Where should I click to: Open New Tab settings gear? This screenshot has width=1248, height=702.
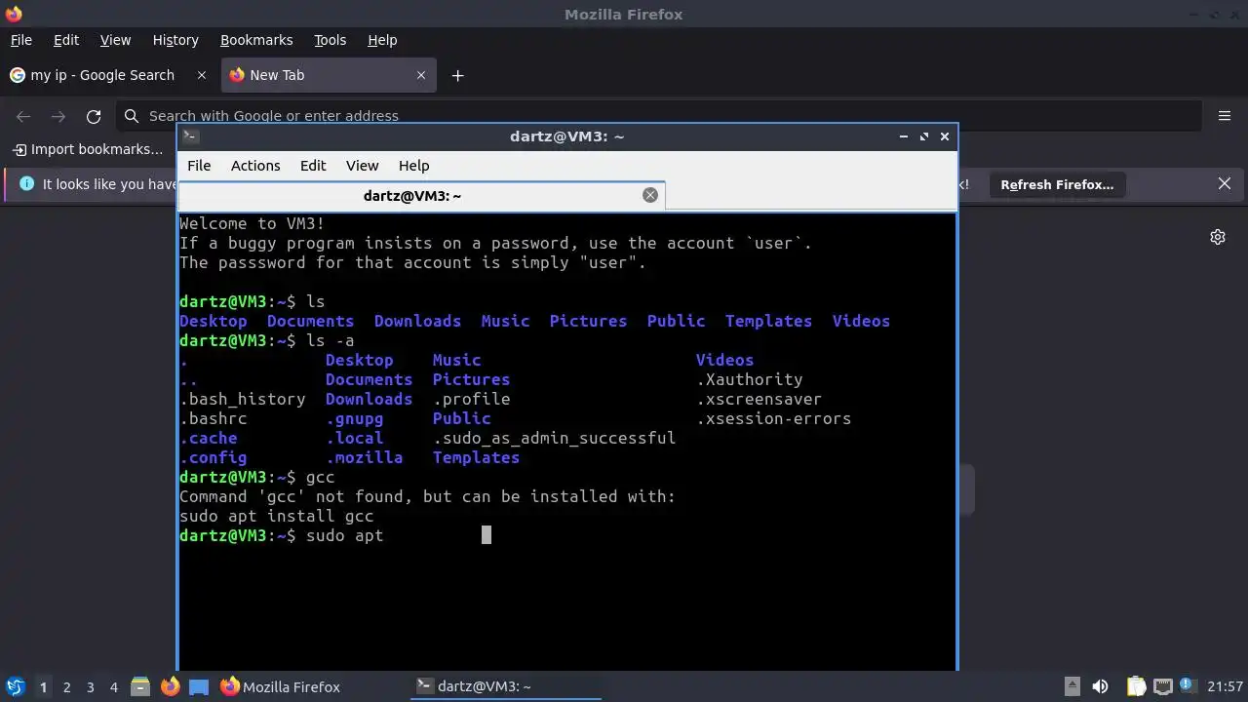1218,237
